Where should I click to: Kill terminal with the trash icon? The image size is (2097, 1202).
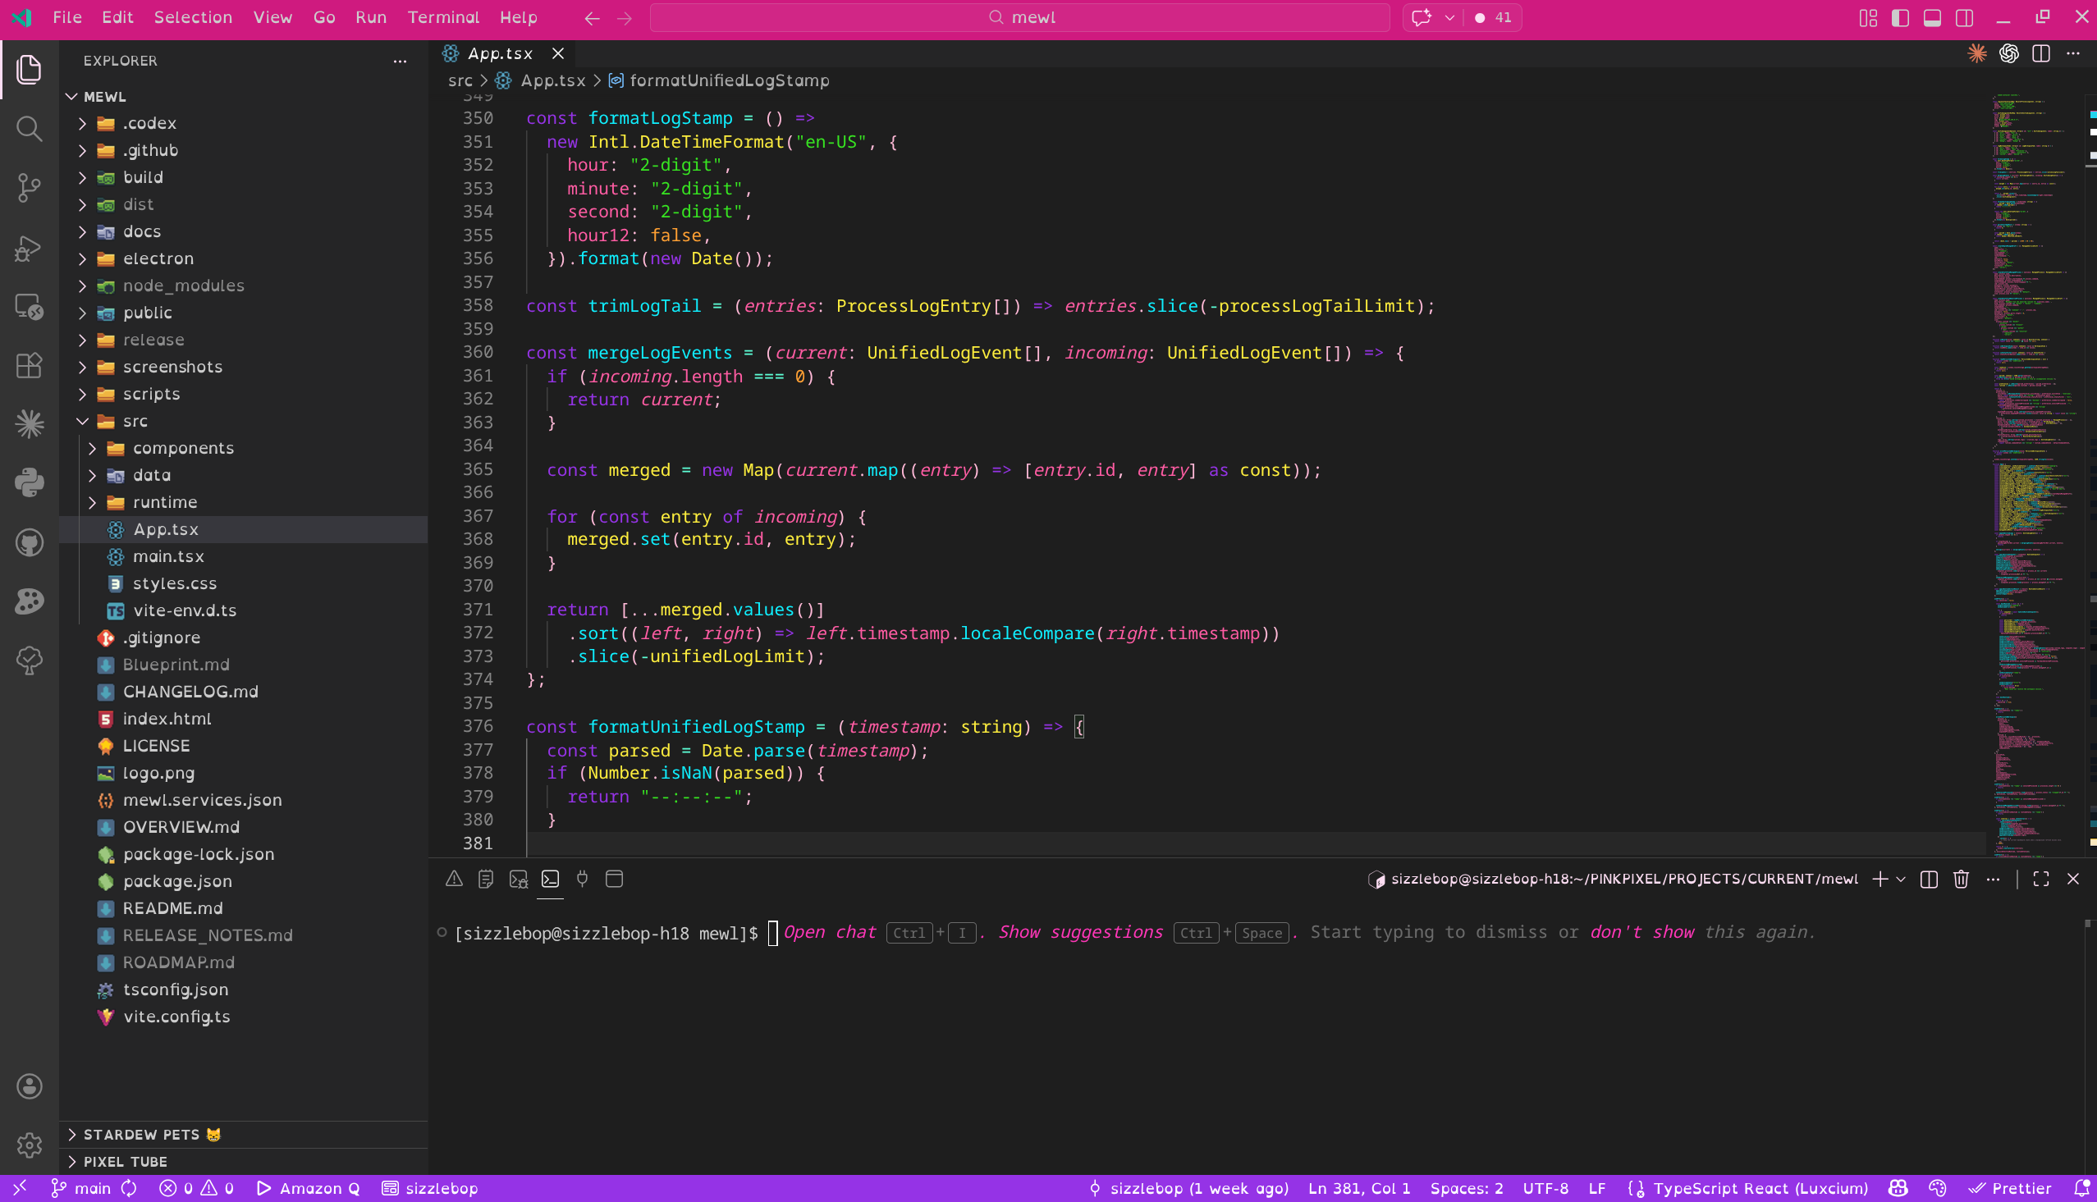pyautogui.click(x=1961, y=880)
